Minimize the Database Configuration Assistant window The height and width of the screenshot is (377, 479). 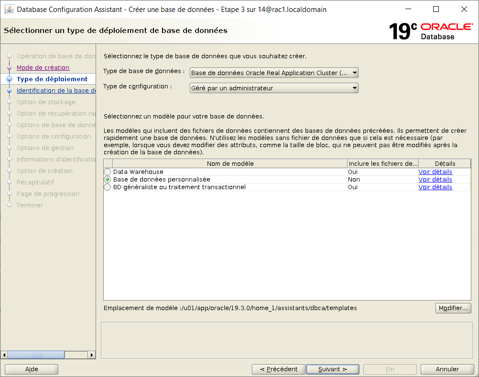(x=408, y=10)
